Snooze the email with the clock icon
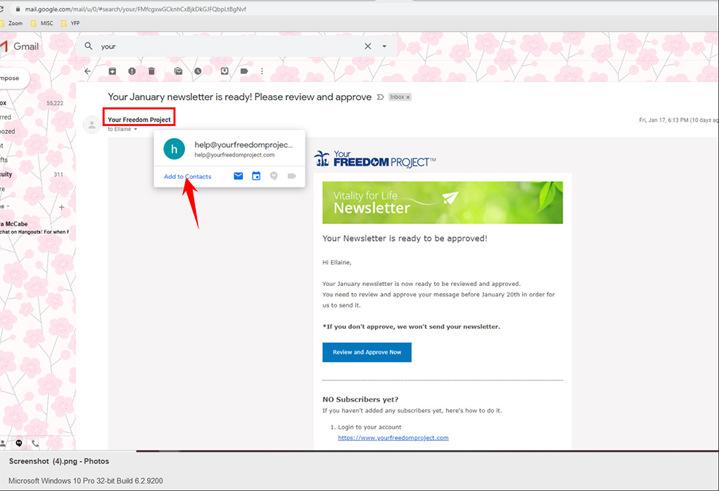 point(198,71)
